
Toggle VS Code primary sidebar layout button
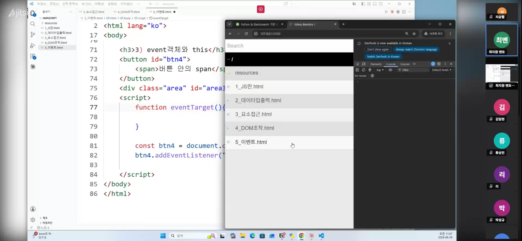(x=363, y=4)
